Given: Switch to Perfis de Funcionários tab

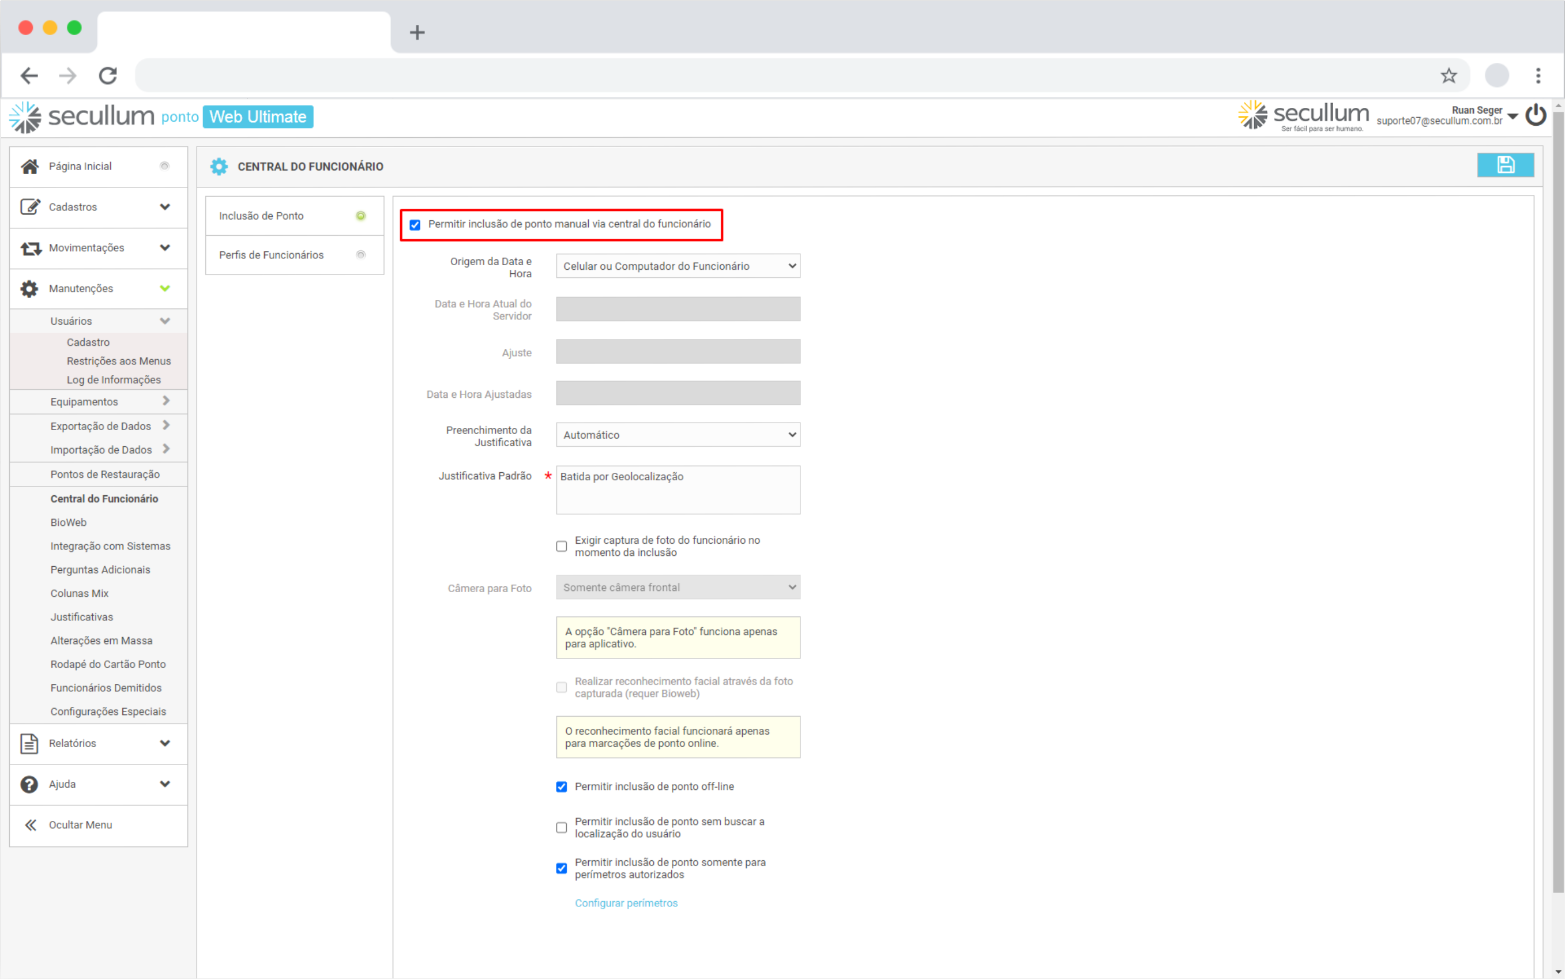Looking at the screenshot, I should click(x=271, y=255).
